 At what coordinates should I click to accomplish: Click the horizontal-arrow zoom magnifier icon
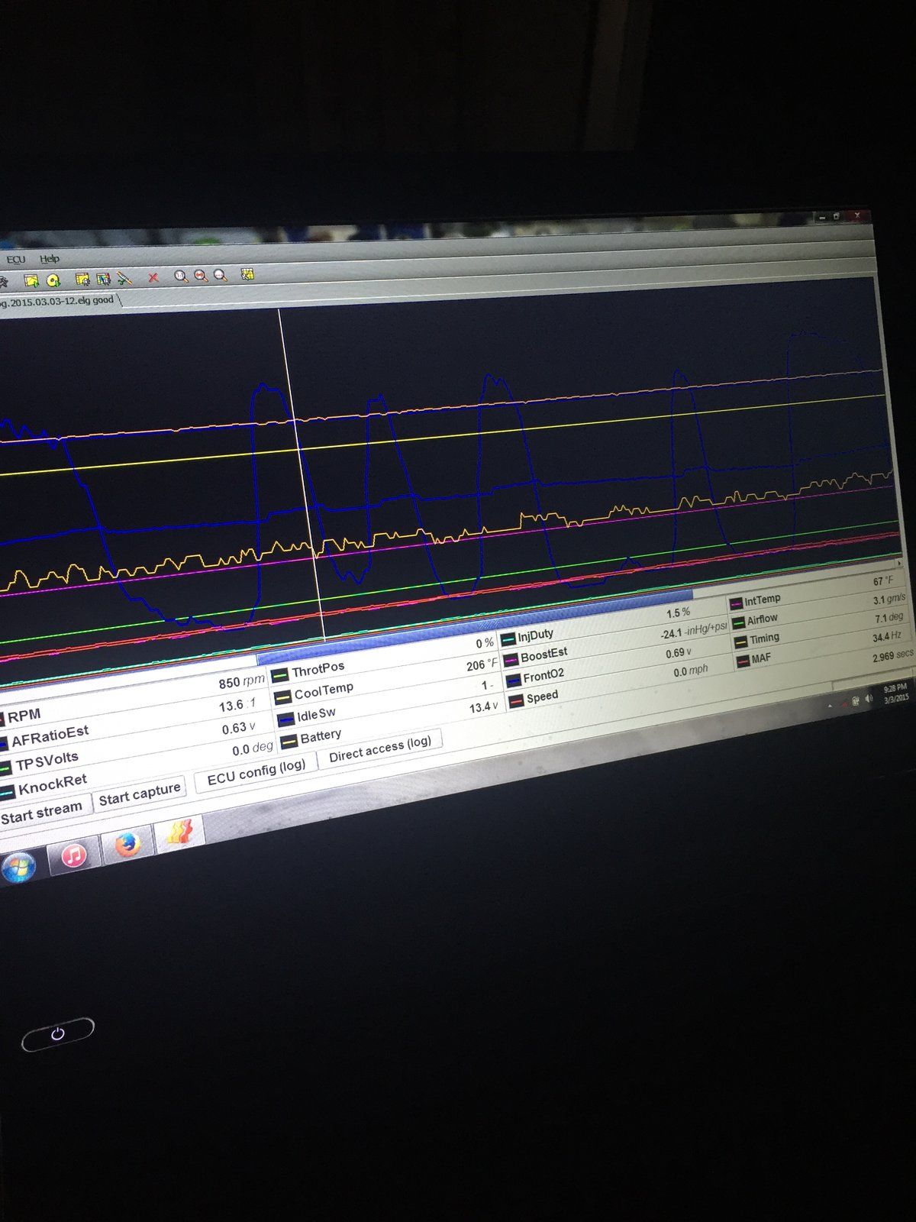[x=201, y=276]
